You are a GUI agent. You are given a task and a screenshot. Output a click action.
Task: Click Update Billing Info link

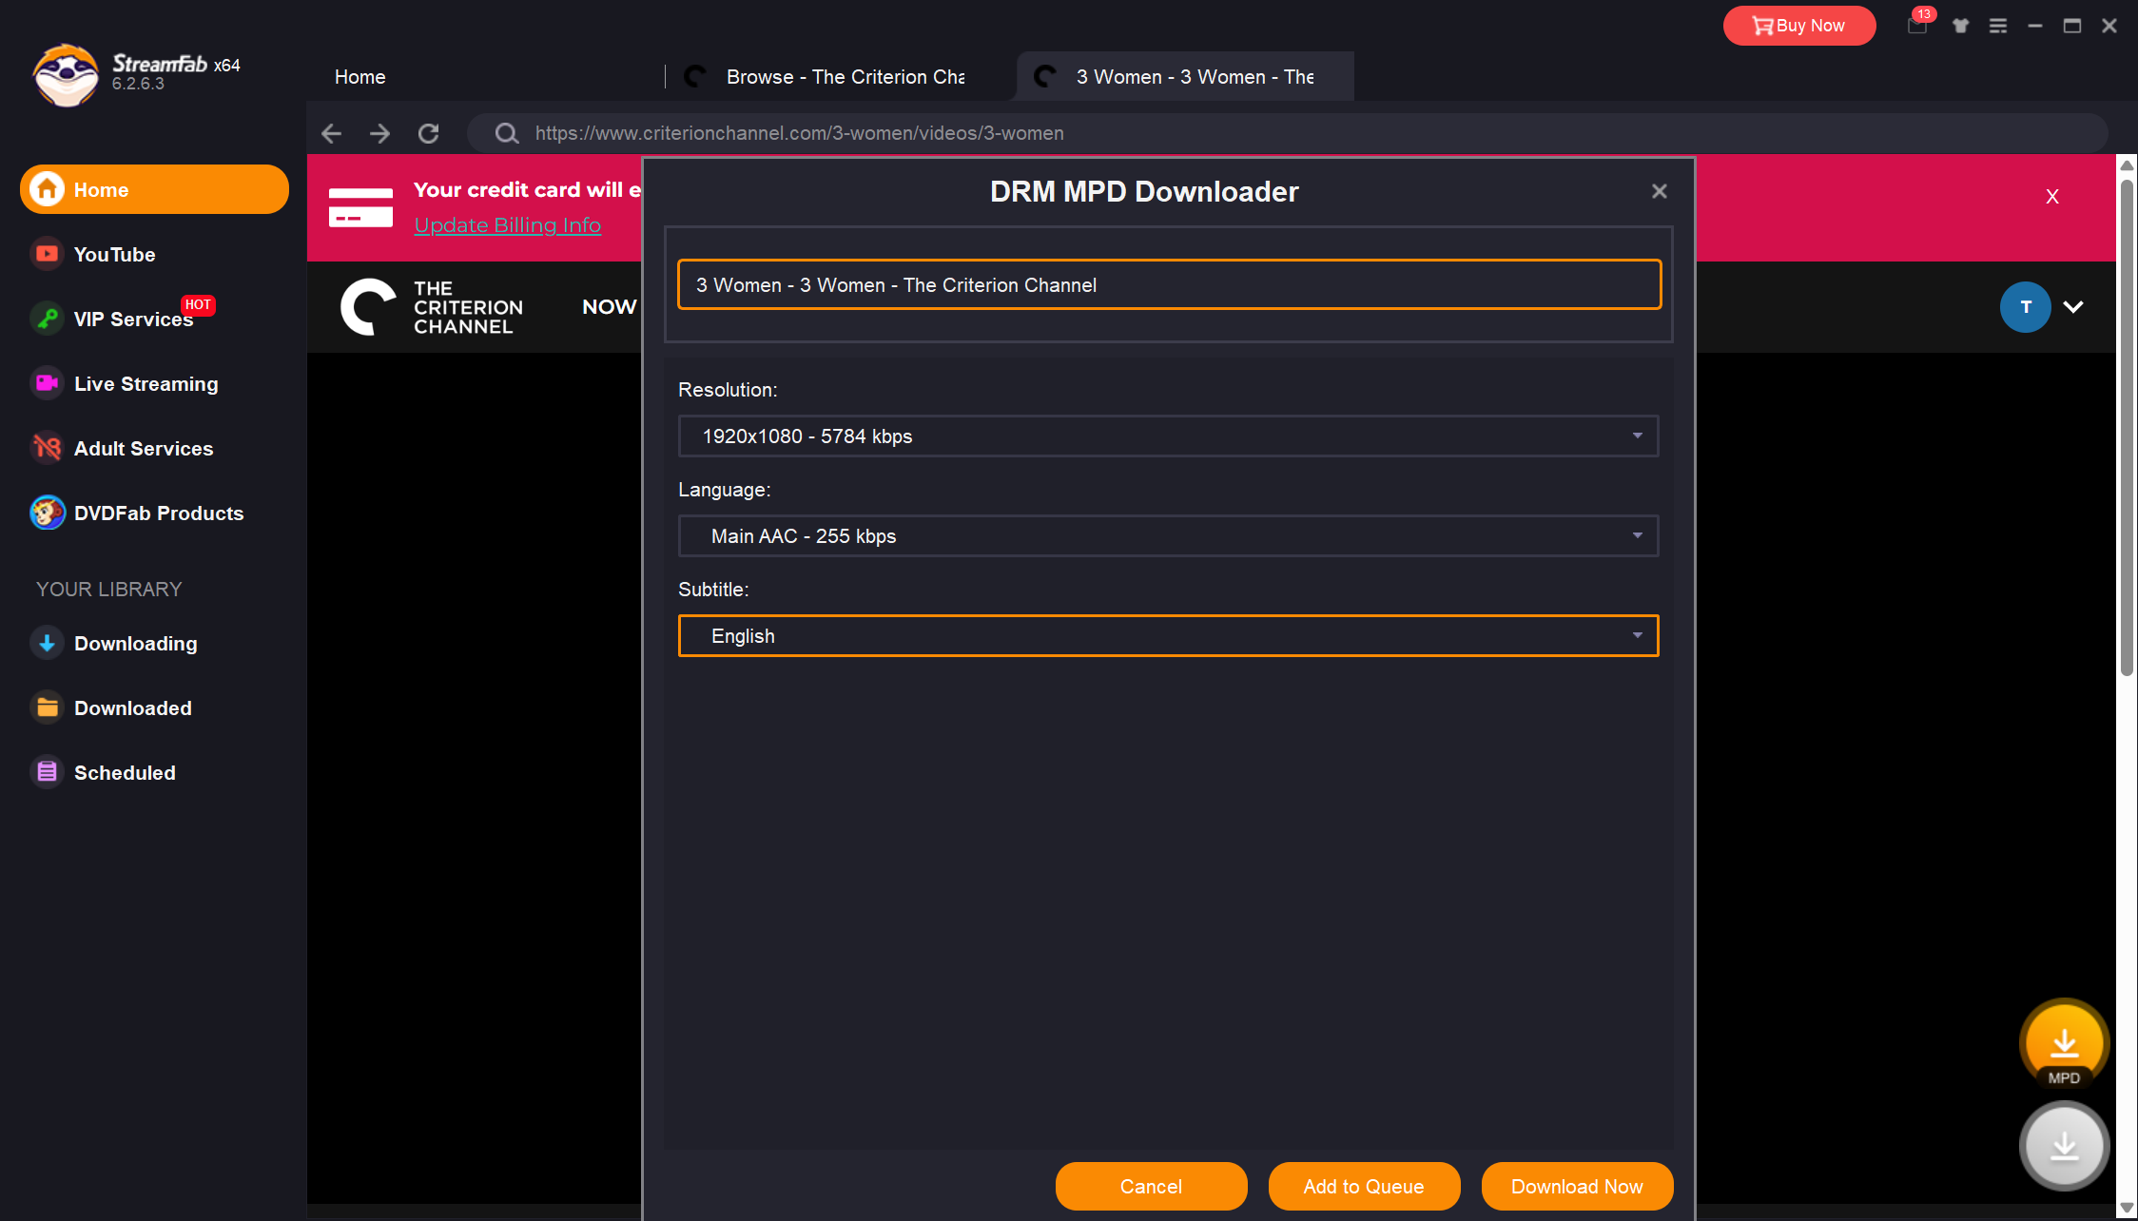pos(507,225)
